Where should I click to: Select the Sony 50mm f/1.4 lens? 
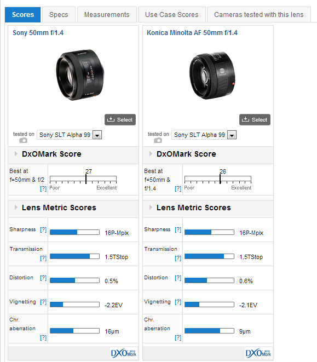[120, 119]
